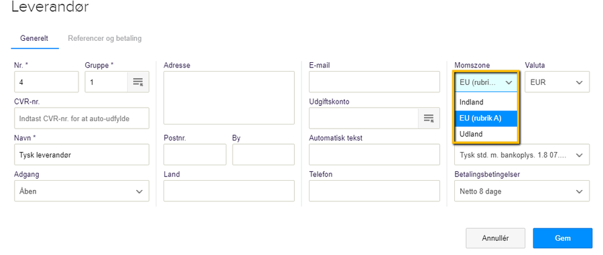Choose EU (rubrik A) option

[x=486, y=118]
